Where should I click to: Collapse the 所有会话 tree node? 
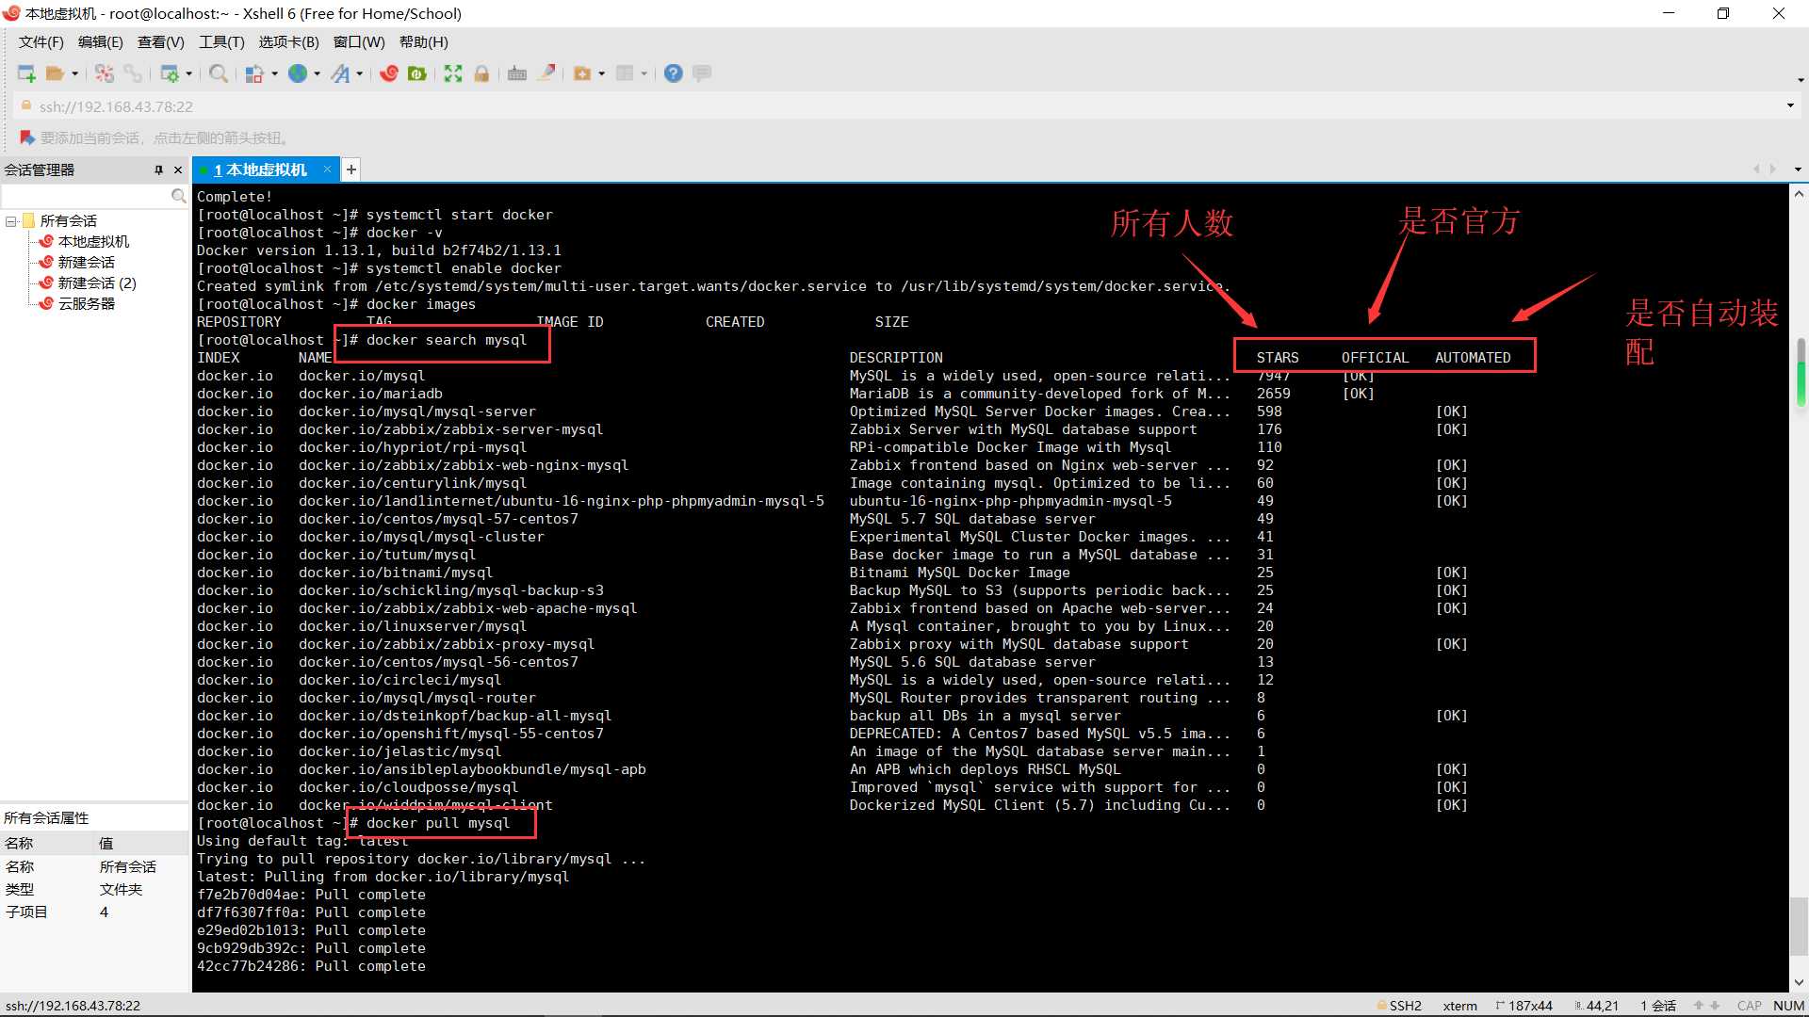(x=11, y=221)
